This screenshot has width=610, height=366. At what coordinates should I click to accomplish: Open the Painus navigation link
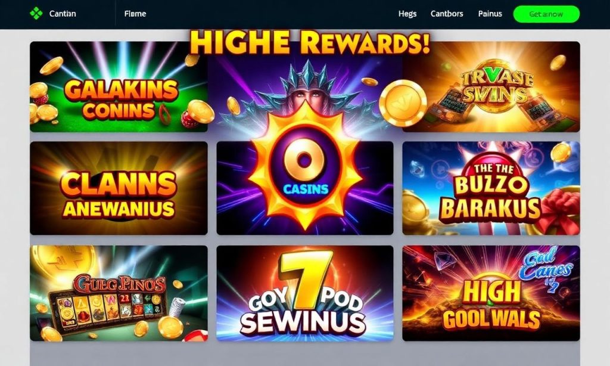(490, 14)
